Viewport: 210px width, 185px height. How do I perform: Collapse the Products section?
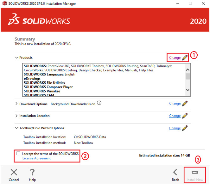click(x=16, y=58)
